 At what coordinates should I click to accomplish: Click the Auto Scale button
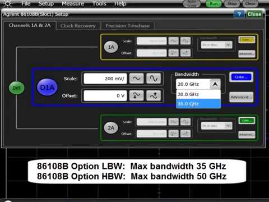pyautogui.click(x=192, y=3)
